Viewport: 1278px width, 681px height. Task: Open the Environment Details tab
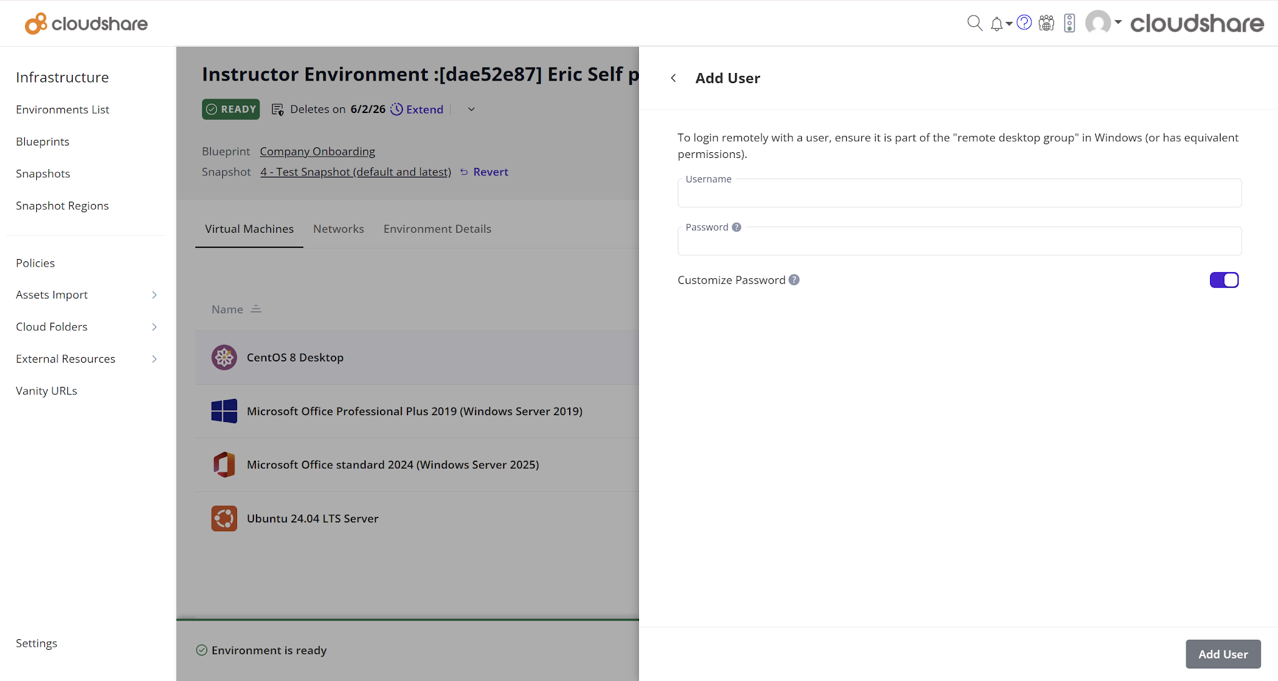(x=437, y=229)
